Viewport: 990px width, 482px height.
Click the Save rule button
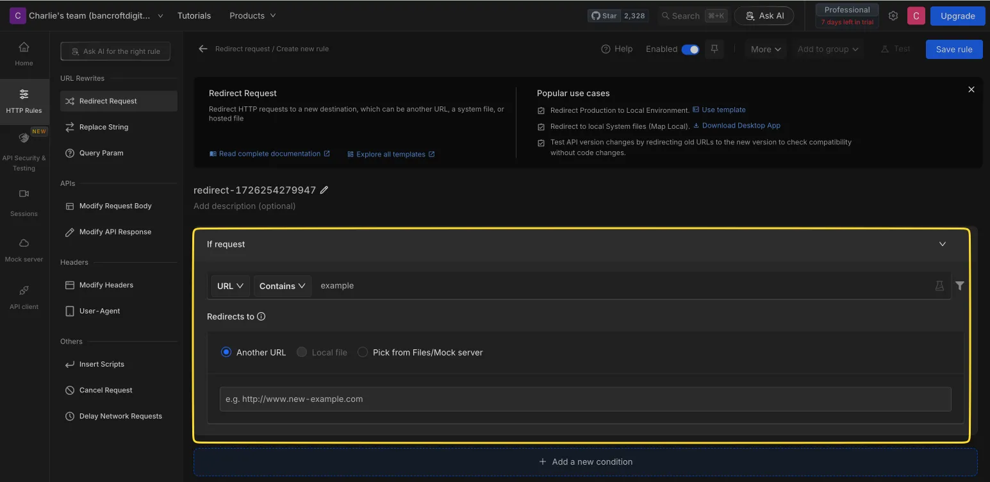point(953,49)
